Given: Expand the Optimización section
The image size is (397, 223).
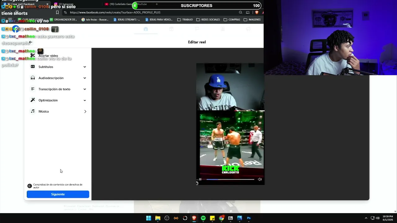Looking at the screenshot, I should pos(85,100).
